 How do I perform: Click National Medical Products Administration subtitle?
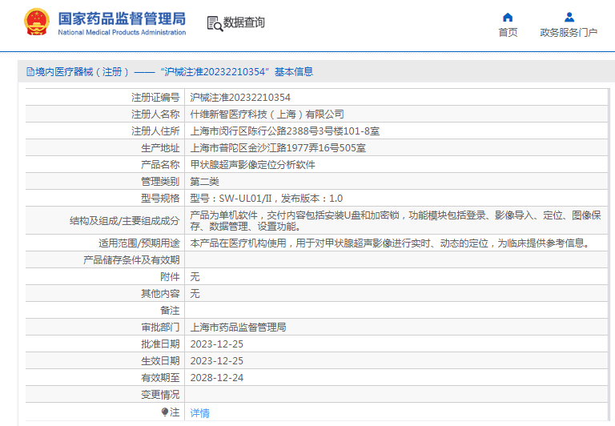(x=122, y=32)
